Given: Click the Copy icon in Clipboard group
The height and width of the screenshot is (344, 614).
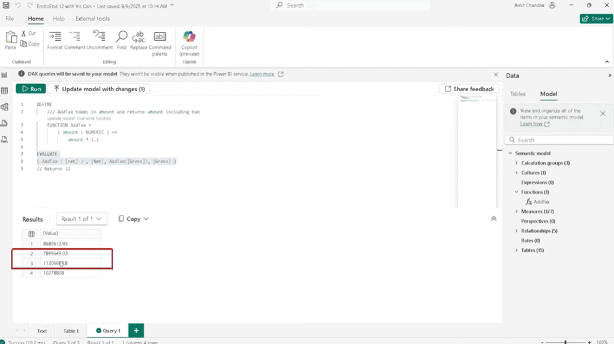Looking at the screenshot, I should [23, 44].
